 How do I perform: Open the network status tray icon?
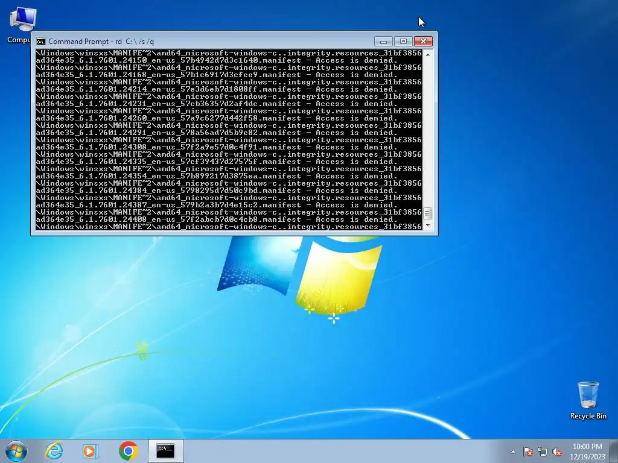pos(543,452)
